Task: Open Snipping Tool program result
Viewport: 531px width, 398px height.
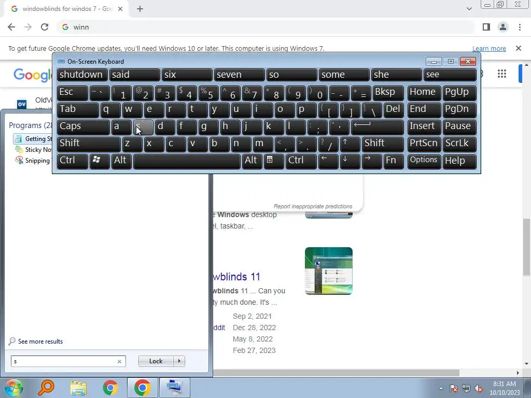Action: click(33, 161)
